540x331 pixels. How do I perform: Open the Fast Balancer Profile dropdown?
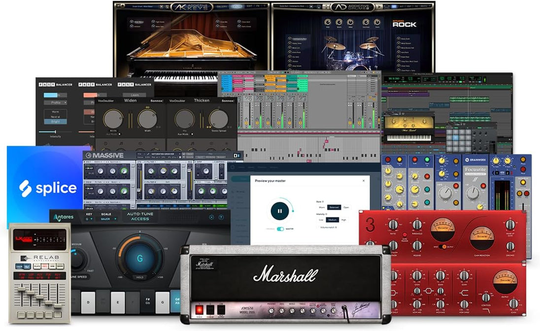click(x=55, y=103)
